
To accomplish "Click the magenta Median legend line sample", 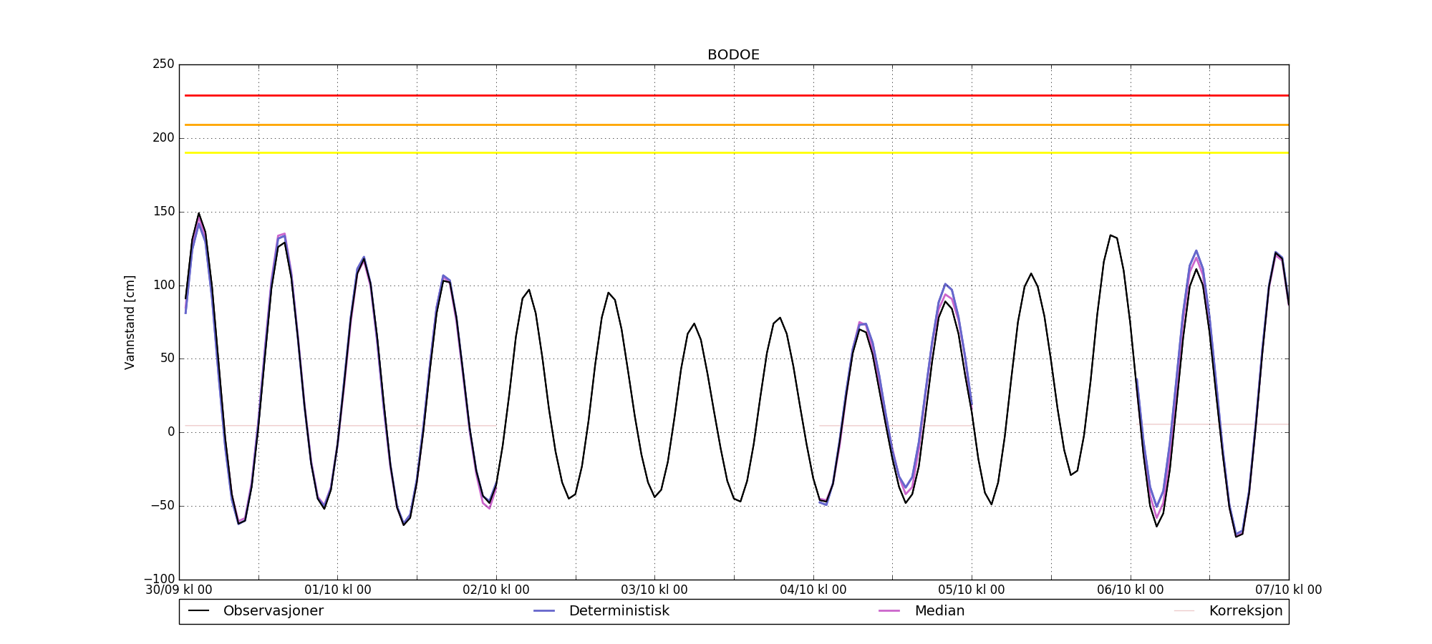I will (889, 611).
